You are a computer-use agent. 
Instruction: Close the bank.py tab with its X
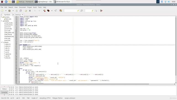point(22,15)
